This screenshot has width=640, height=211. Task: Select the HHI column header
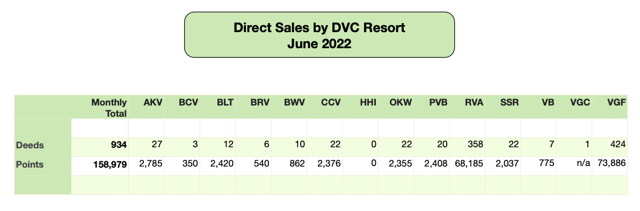click(x=367, y=102)
